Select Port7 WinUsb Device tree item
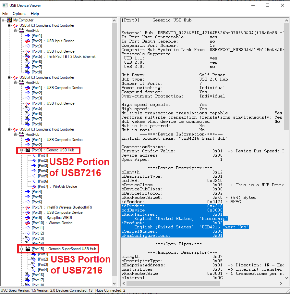The image size is (290, 294). (x=57, y=186)
